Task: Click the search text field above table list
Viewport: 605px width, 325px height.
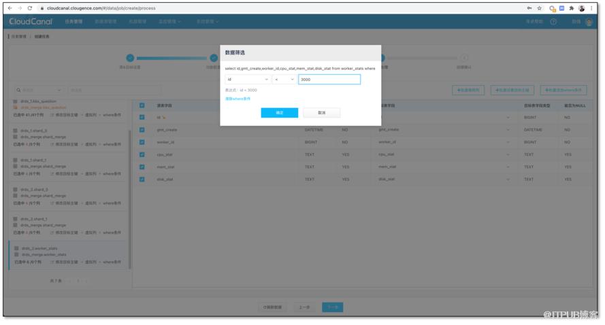Action: (x=114, y=90)
